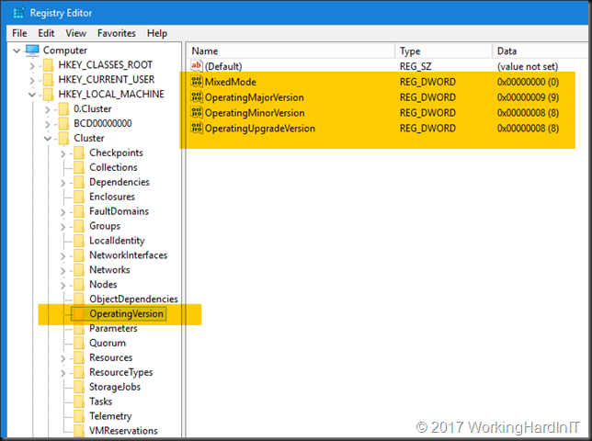Image resolution: width=592 pixels, height=441 pixels.
Task: Expand the Resources key
Action: [63, 358]
